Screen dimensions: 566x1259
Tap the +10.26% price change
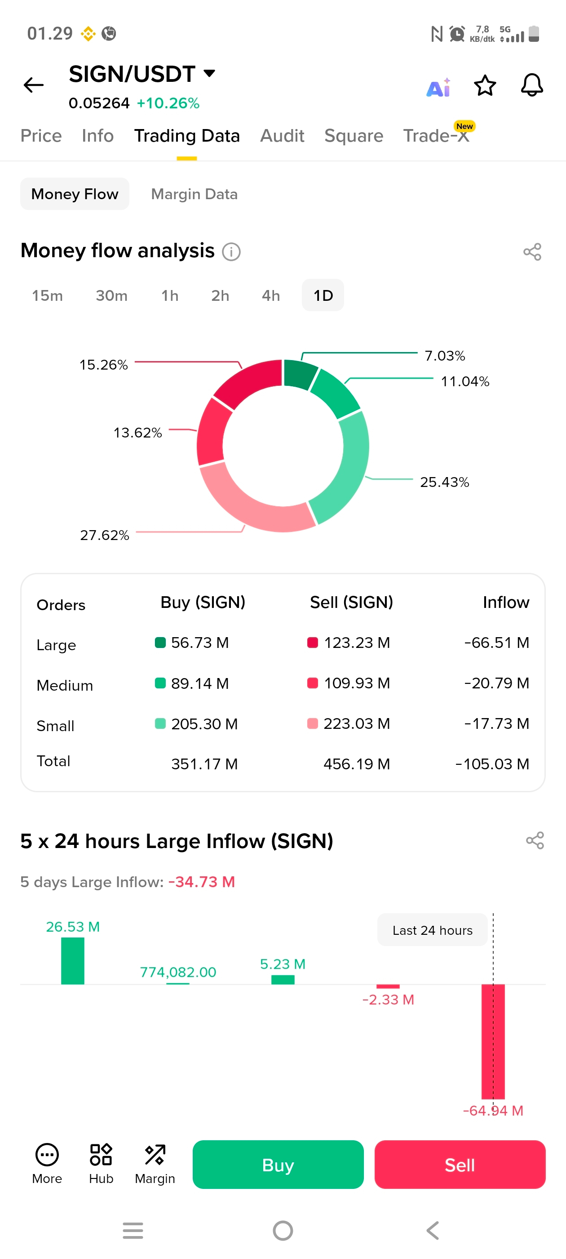coord(168,103)
